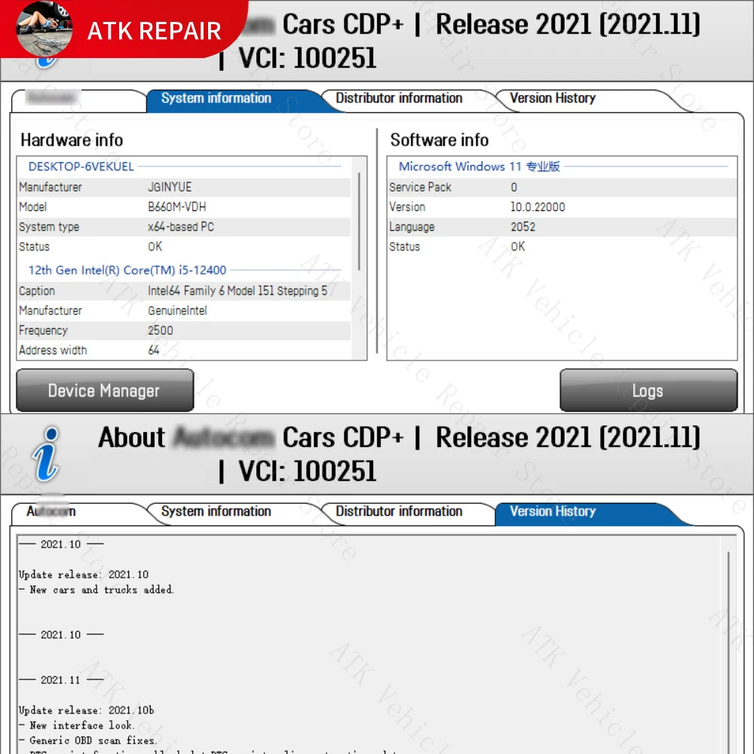Screen dimensions: 754x754
Task: Select the Language 2052 row
Action: pyautogui.click(x=562, y=227)
